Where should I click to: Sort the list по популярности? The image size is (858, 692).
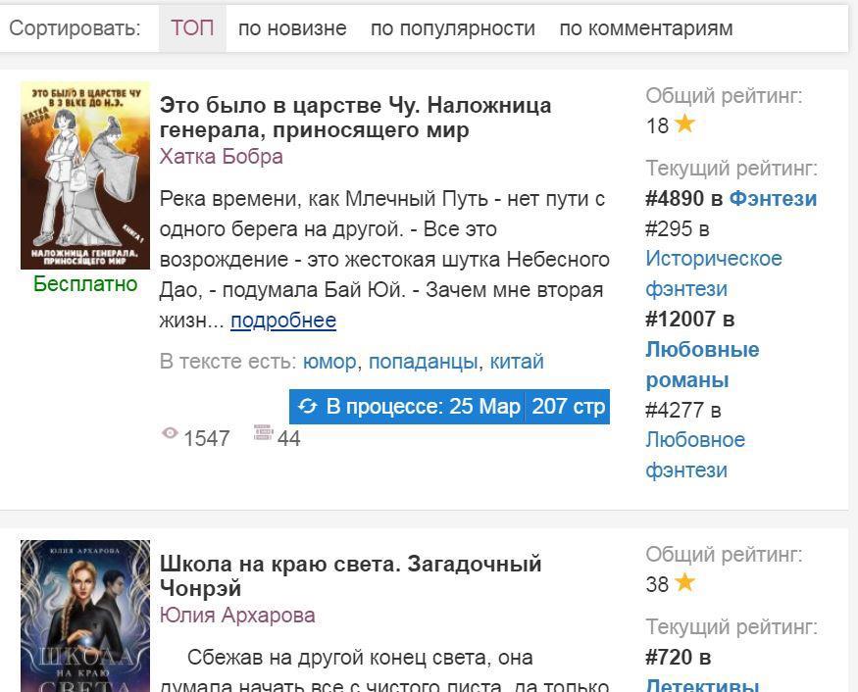tap(452, 28)
